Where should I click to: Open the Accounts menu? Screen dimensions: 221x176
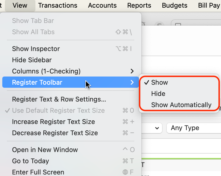[102, 6]
